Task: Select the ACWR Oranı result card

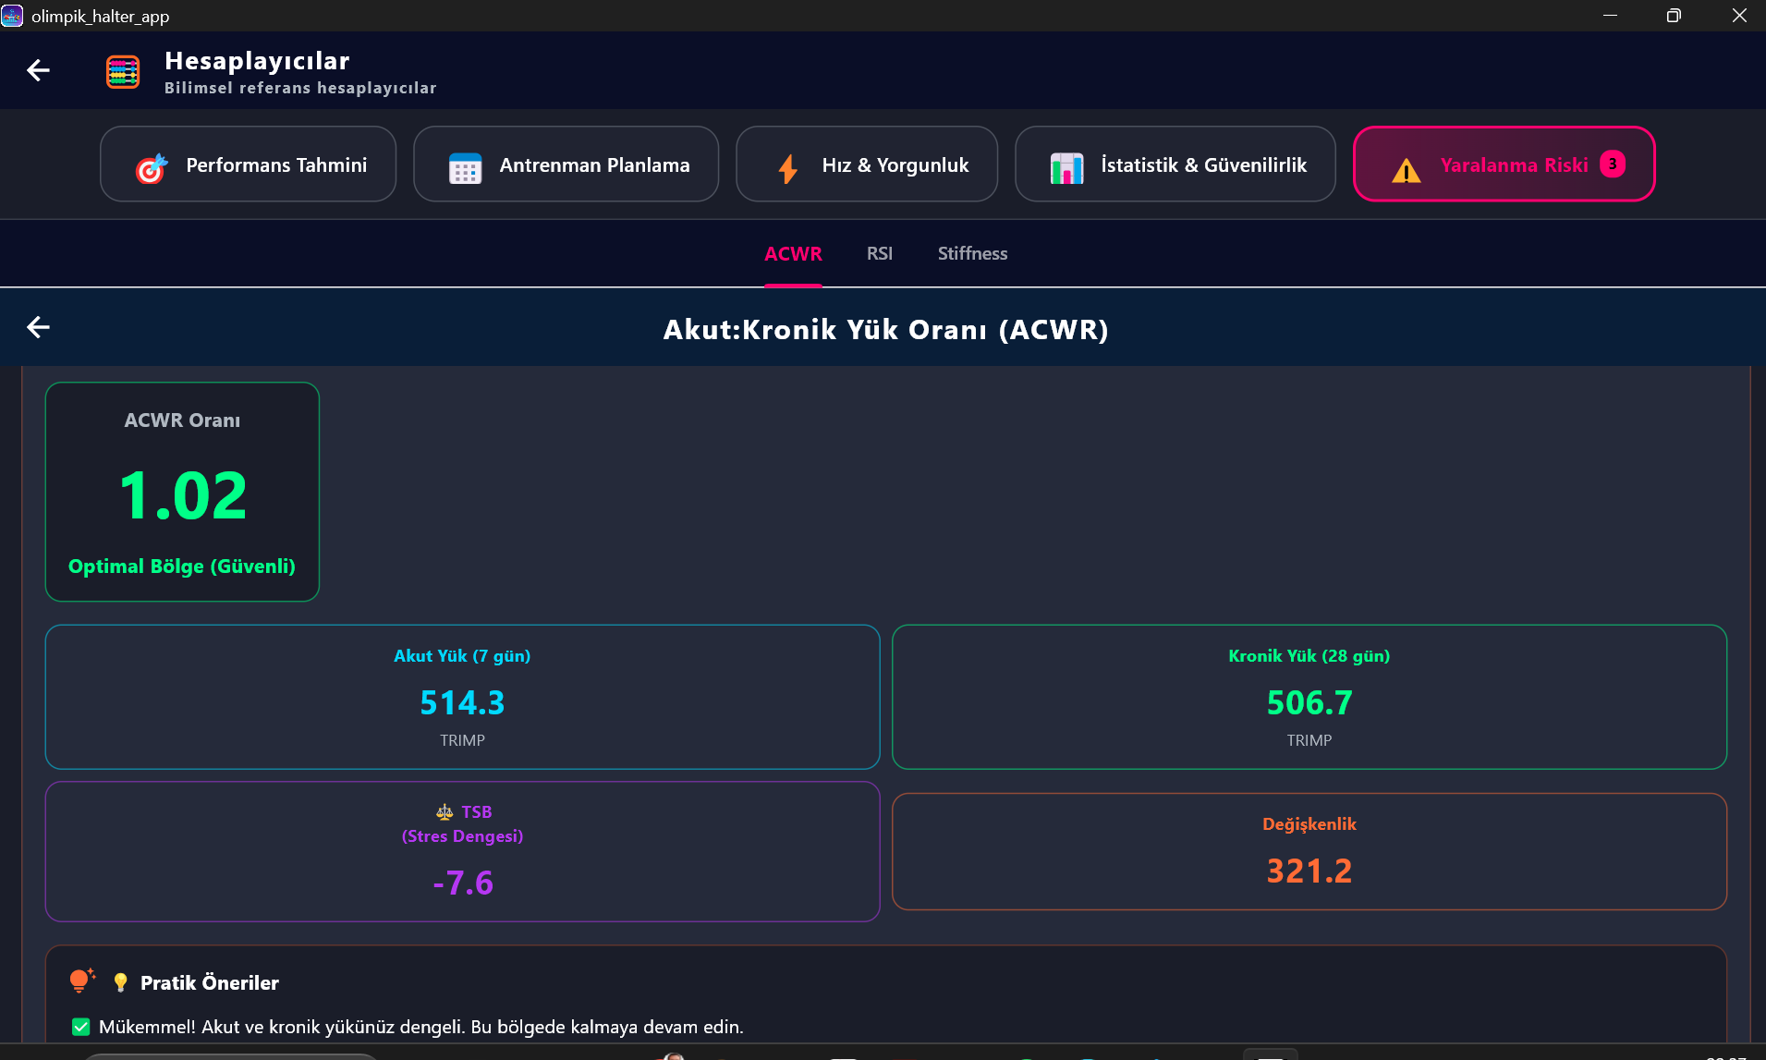Action: coord(181,493)
